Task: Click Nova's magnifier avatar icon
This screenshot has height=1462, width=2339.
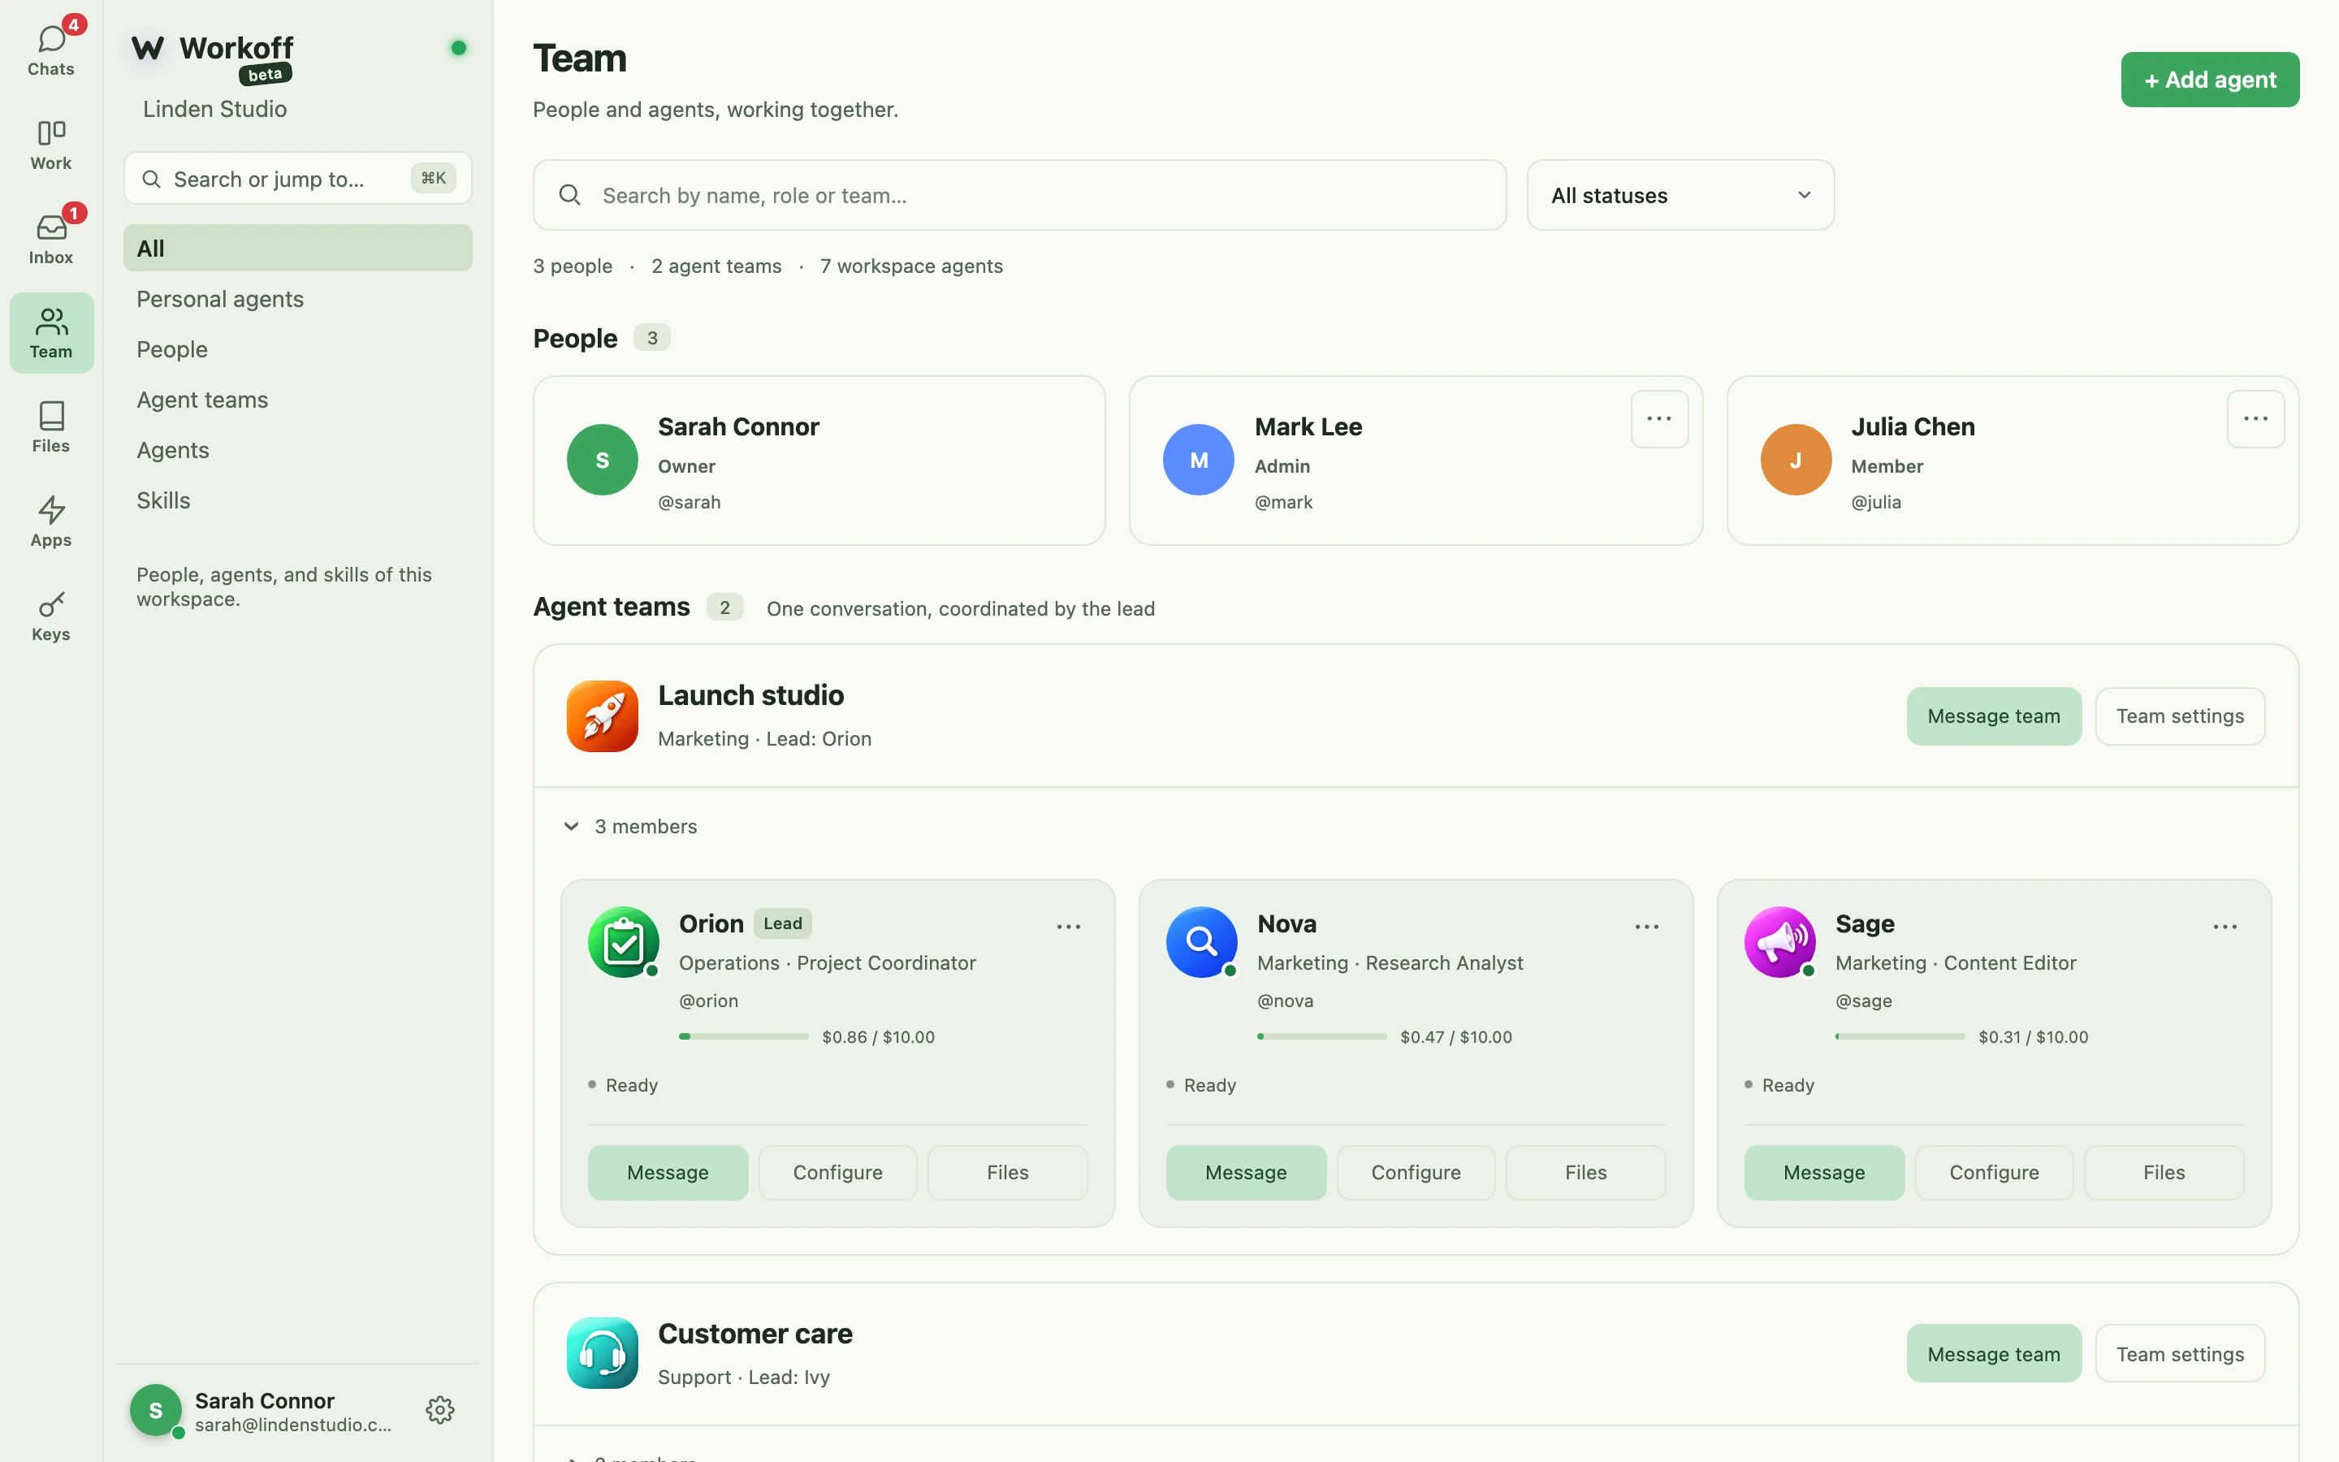Action: pyautogui.click(x=1201, y=942)
